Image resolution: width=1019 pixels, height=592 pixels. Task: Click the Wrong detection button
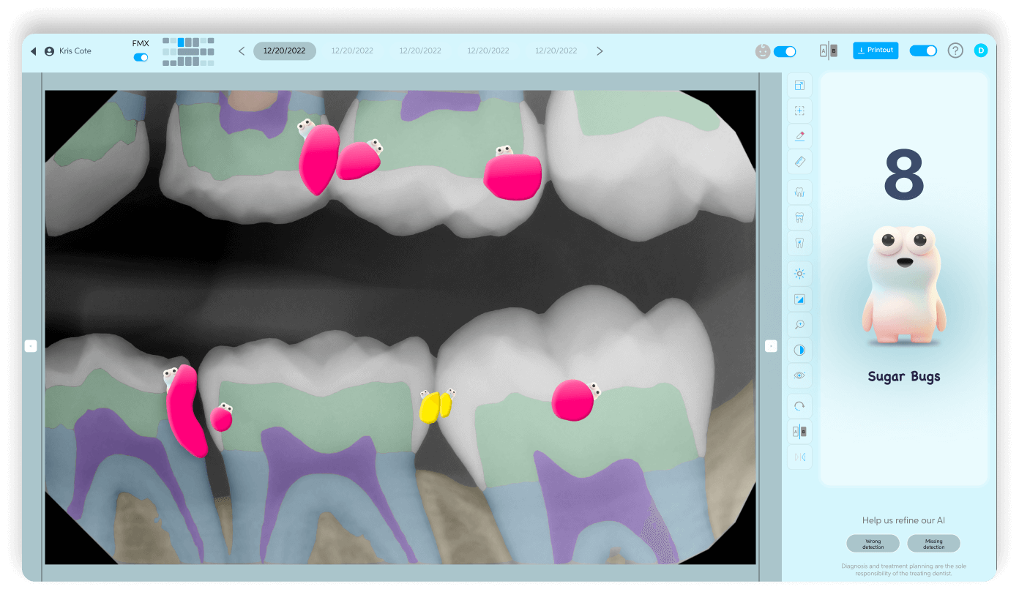tap(873, 544)
